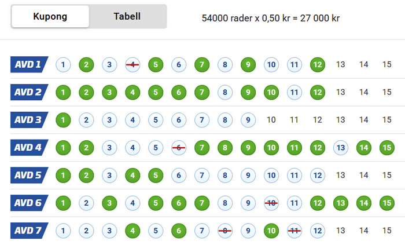Select horse 1 in AVD 1
The height and width of the screenshot is (252, 405).
click(x=63, y=64)
